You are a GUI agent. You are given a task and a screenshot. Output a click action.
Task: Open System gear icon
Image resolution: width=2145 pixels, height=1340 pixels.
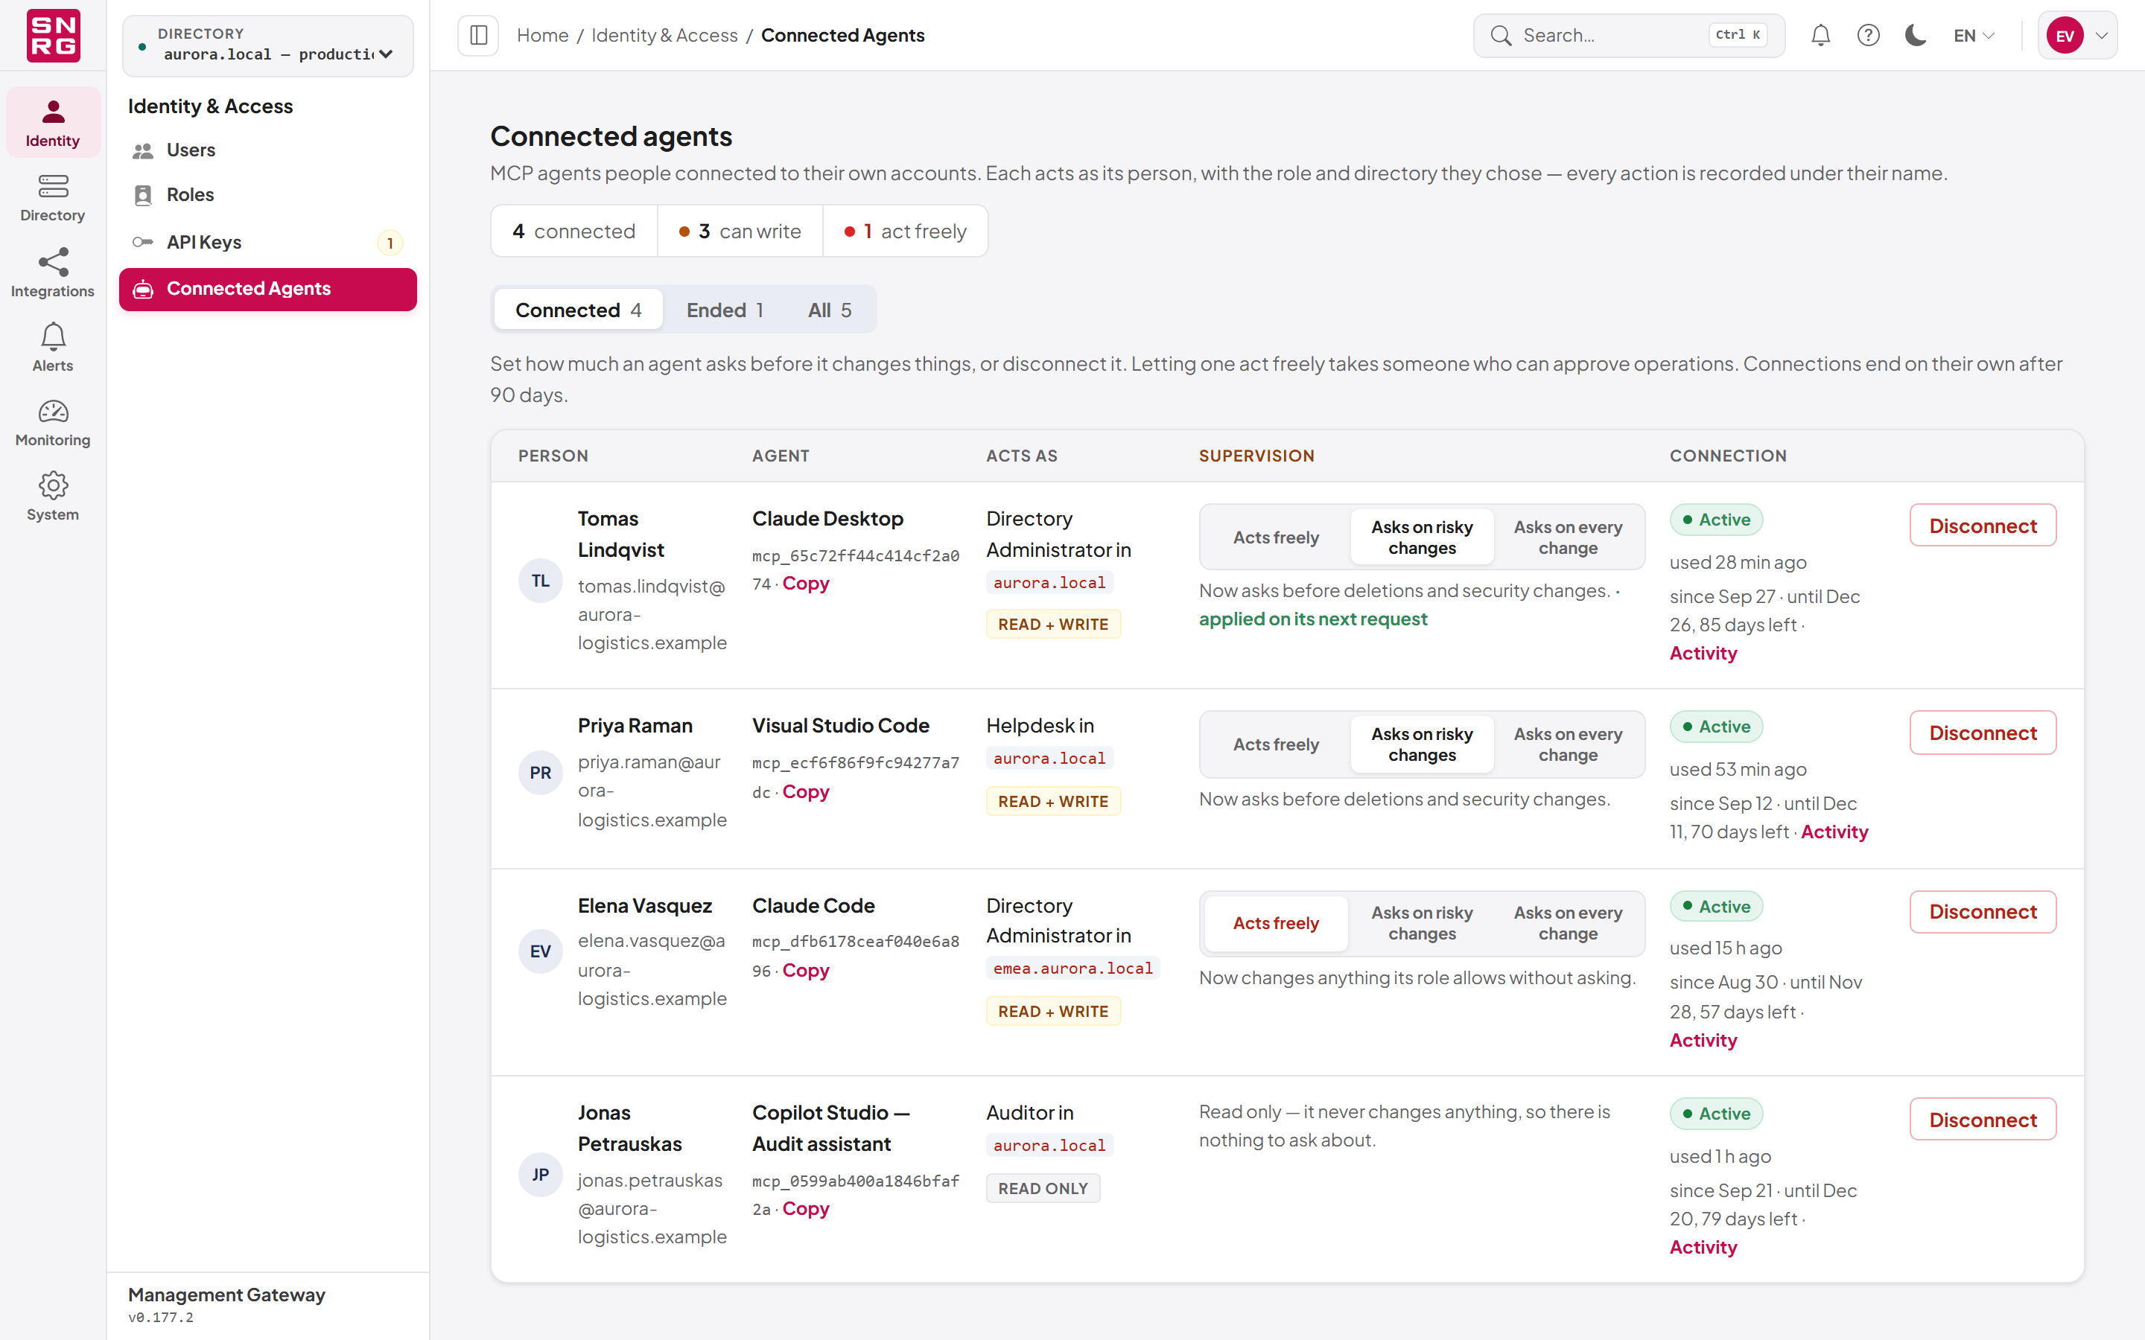[52, 497]
